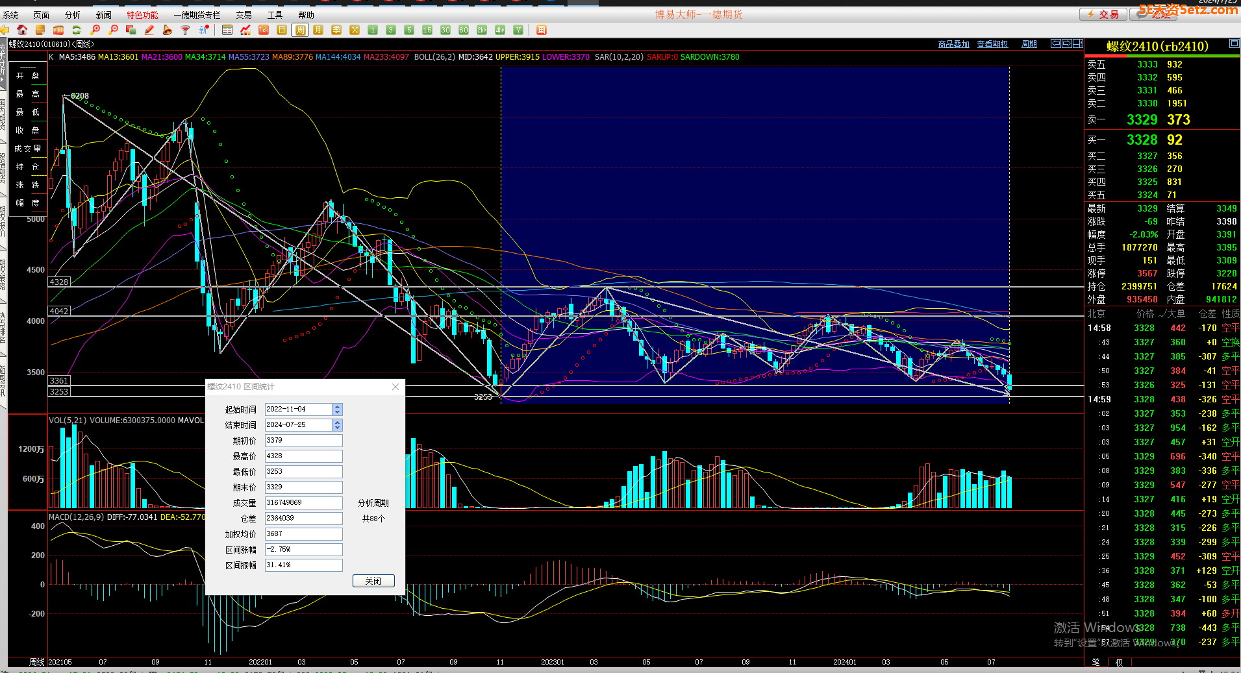Click the 关闭 button in statistics dialog
The width and height of the screenshot is (1241, 673).
[373, 581]
